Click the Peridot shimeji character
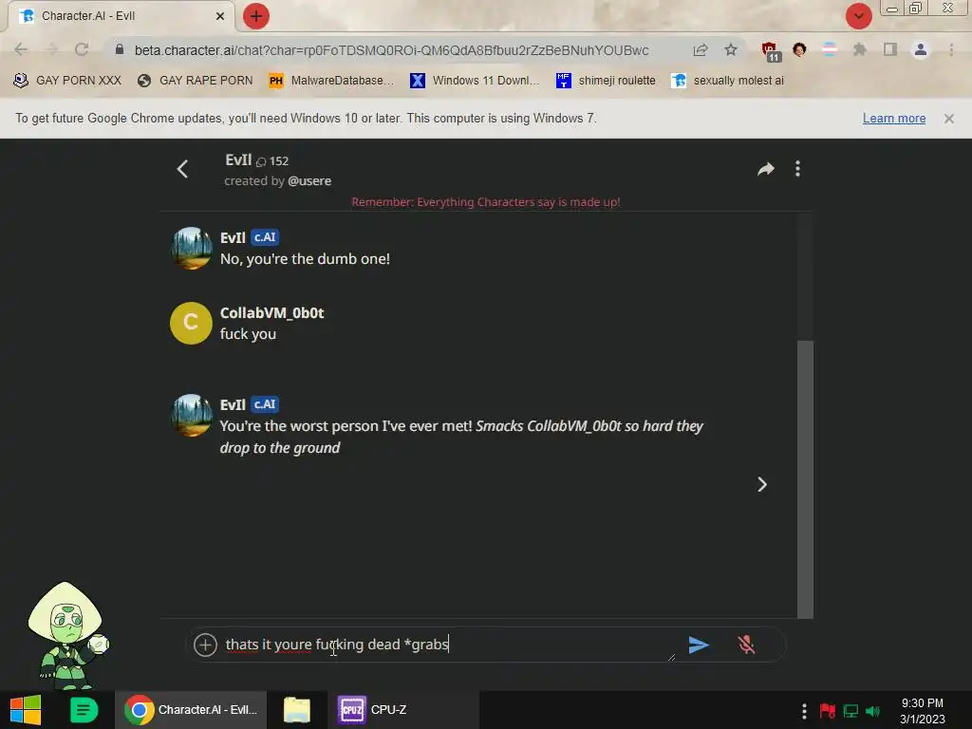Screen dimensions: 972x729 (x=67, y=636)
